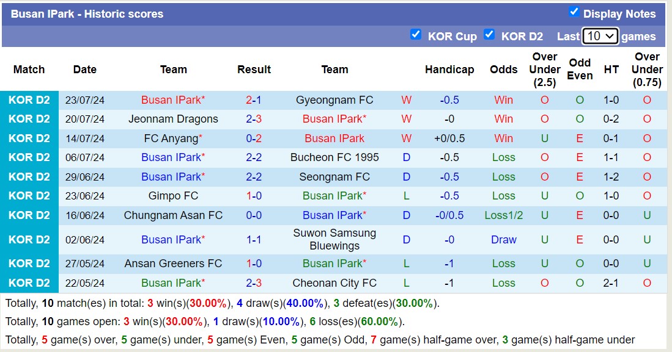Open the KOR D2 badge on Bucheon FC 1995 row

(29, 157)
